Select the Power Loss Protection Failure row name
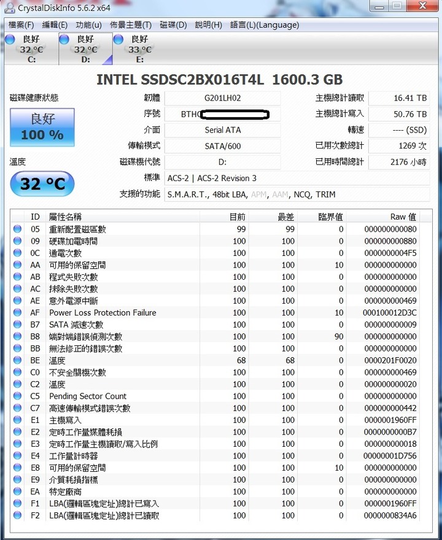The height and width of the screenshot is (540, 442). (103, 313)
